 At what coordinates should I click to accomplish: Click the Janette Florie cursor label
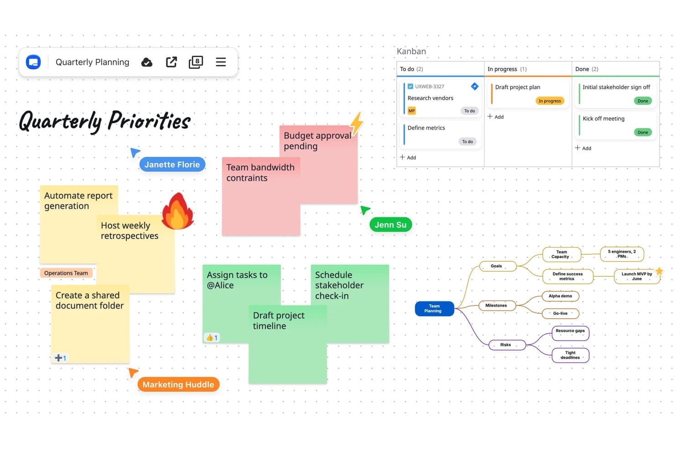pyautogui.click(x=172, y=165)
